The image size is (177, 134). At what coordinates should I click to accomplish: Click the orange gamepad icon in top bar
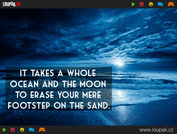171,4
